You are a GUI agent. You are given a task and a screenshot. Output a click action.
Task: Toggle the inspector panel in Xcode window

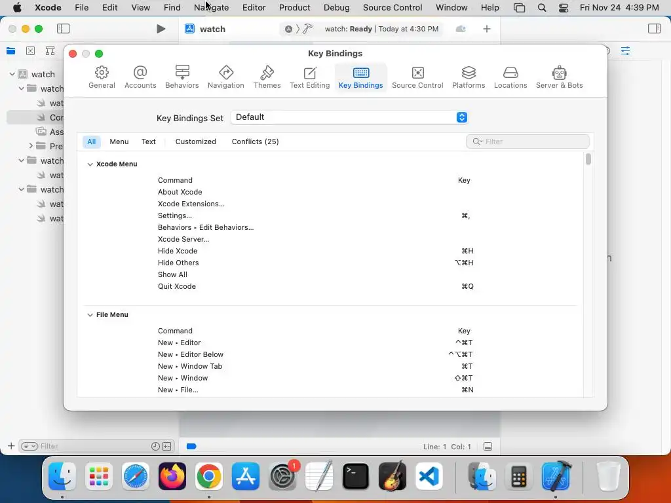click(655, 29)
